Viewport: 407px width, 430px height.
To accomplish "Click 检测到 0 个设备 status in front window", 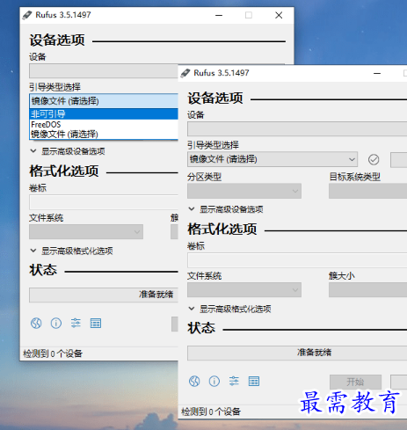I will click(x=211, y=412).
